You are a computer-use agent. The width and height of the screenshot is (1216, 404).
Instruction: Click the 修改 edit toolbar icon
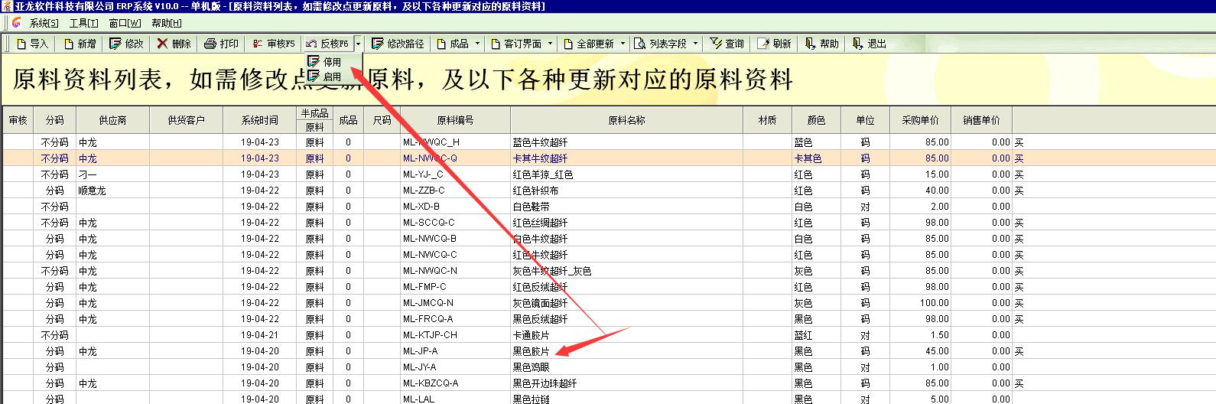click(115, 44)
